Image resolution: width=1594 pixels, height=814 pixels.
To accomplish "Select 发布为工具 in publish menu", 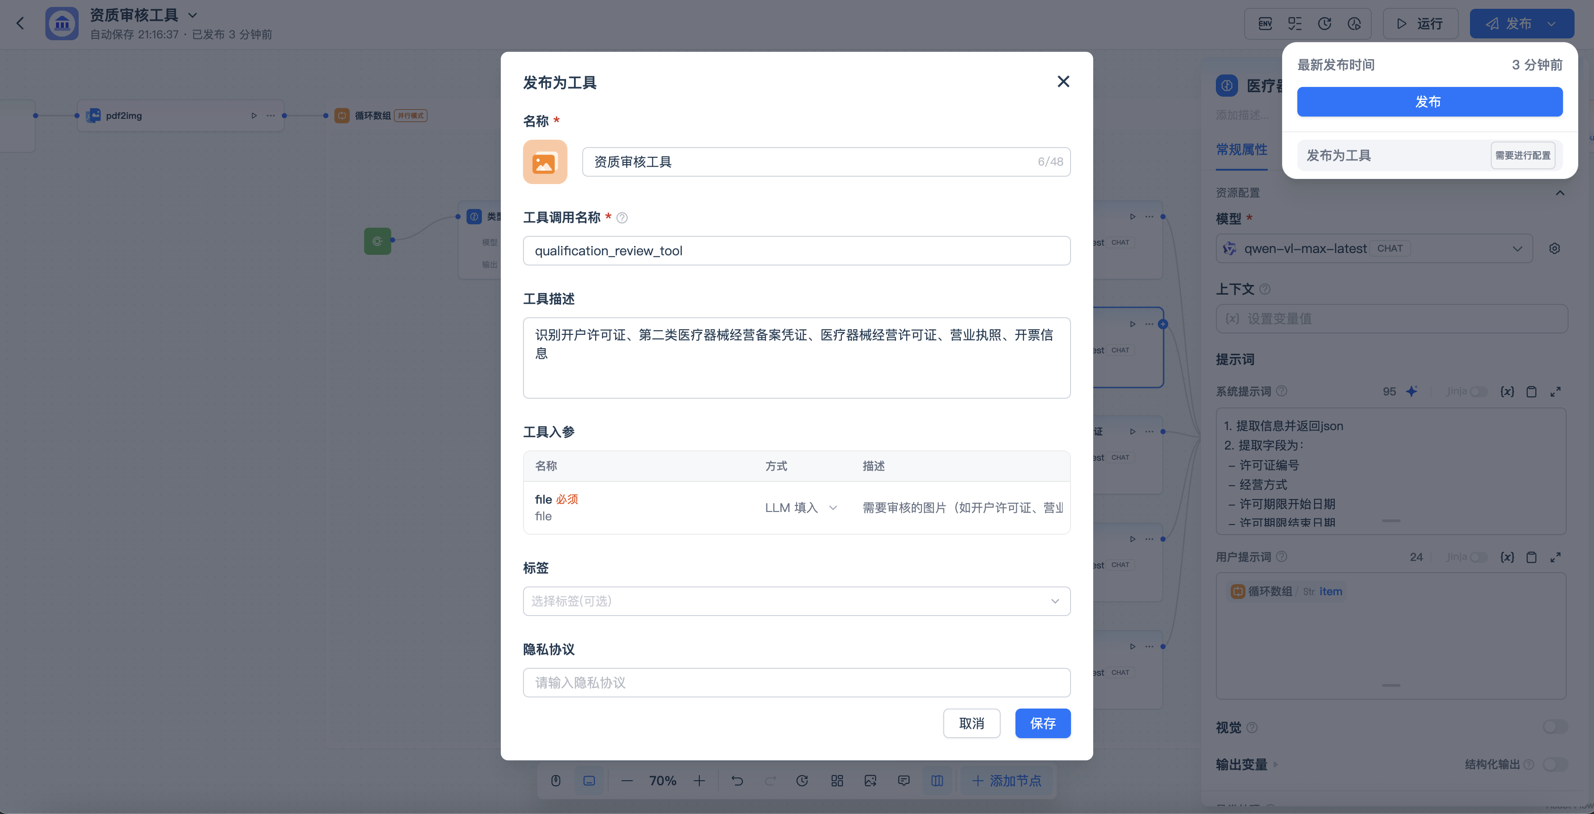I will tap(1339, 155).
